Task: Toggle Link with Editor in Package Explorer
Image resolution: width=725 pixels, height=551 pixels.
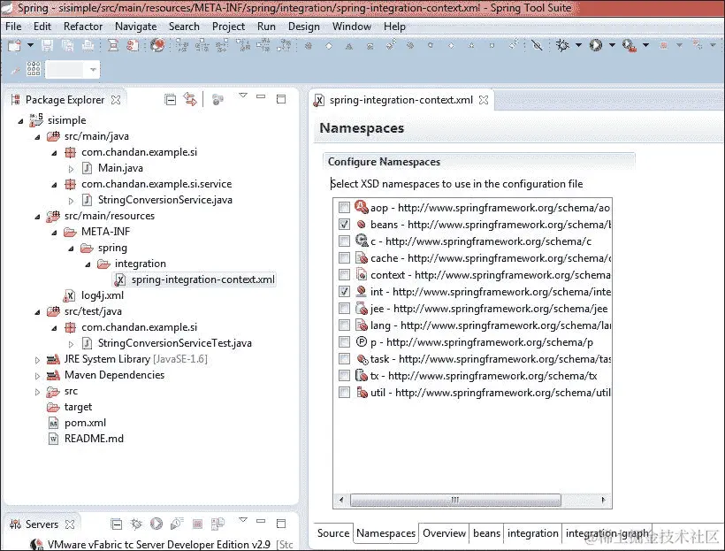Action: (190, 99)
